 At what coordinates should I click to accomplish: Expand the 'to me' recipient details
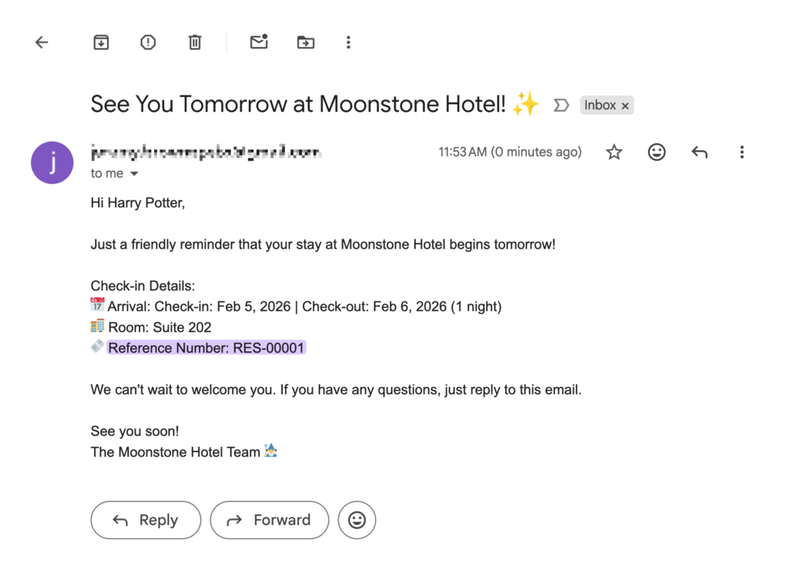click(x=114, y=173)
